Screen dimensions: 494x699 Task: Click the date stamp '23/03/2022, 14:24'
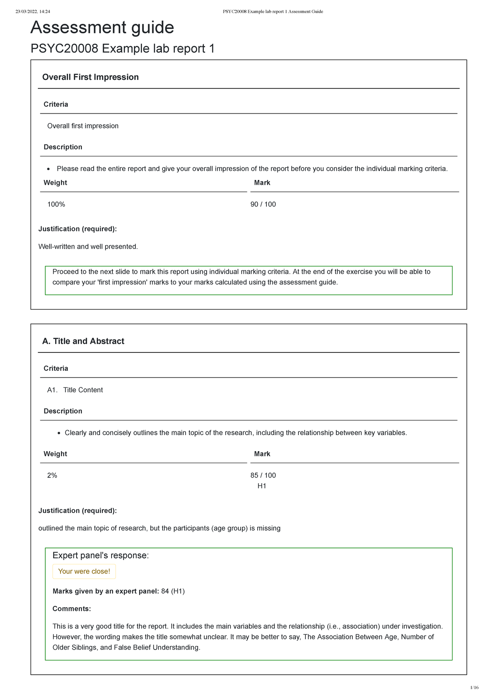pyautogui.click(x=33, y=12)
